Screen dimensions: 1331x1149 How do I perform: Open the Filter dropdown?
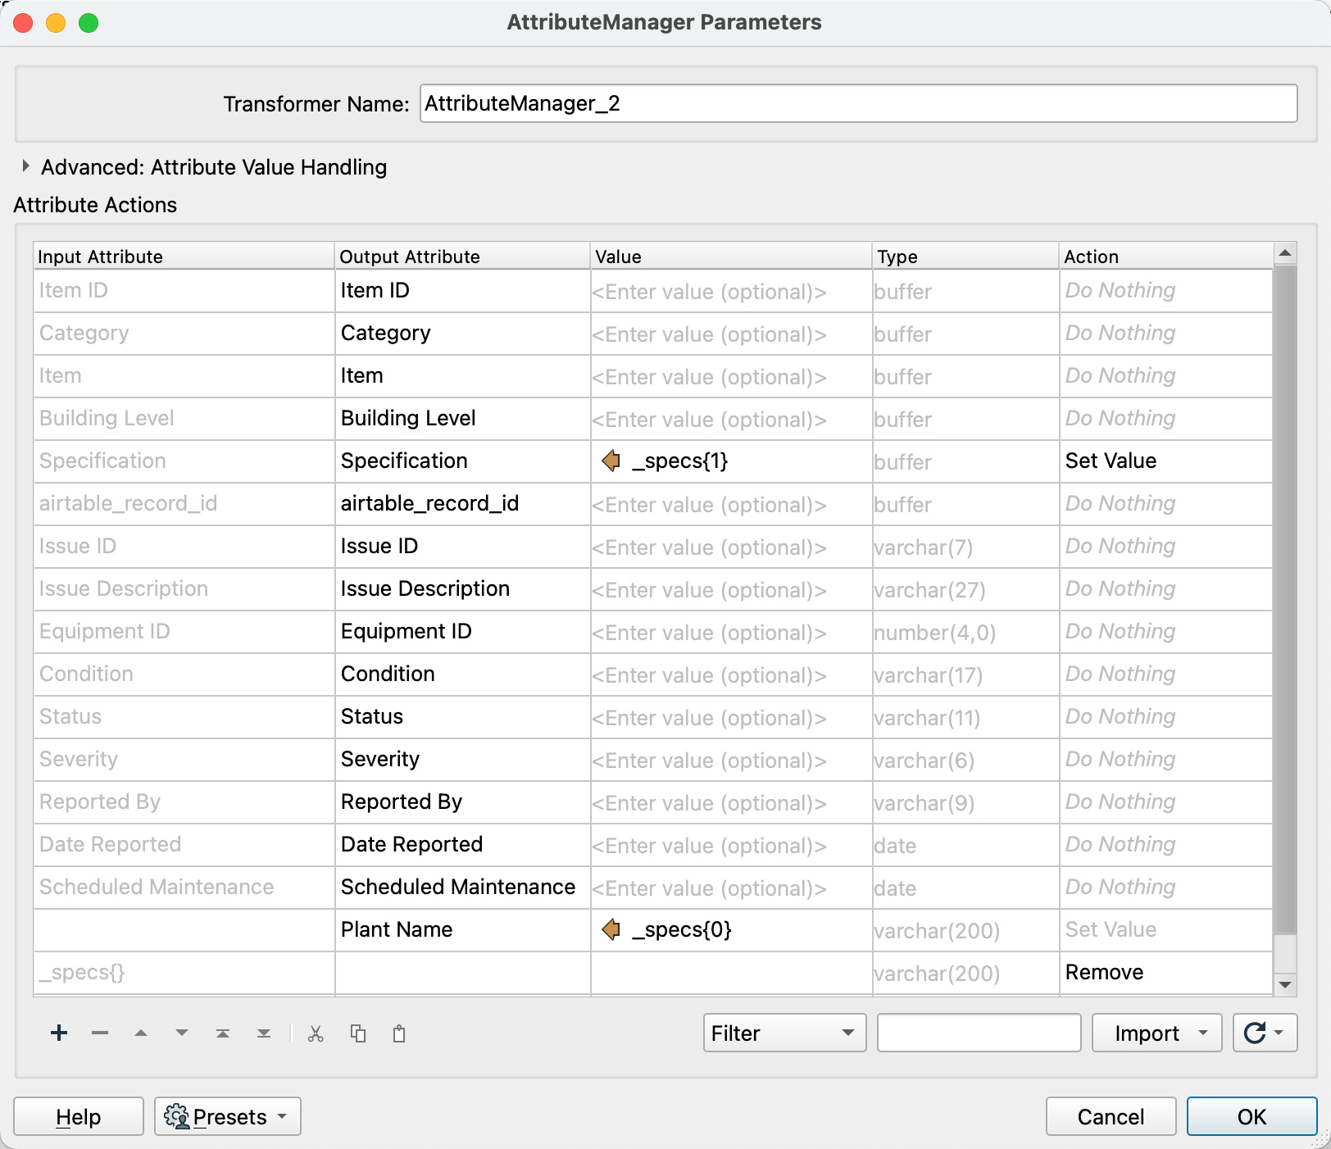tap(784, 1033)
